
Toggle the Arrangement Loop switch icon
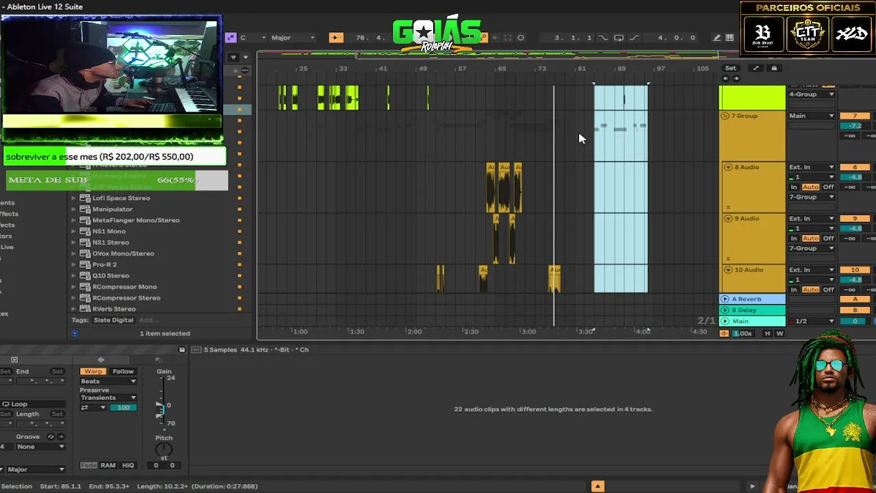(619, 38)
